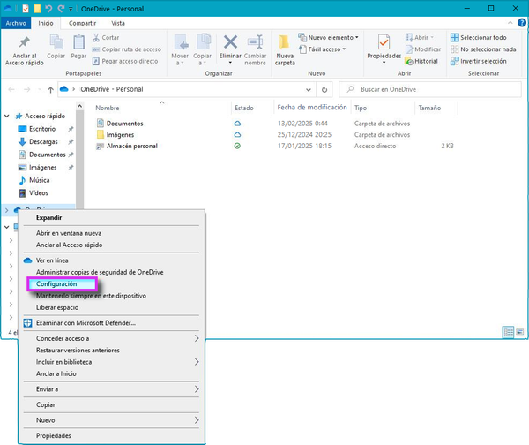This screenshot has width=529, height=445.
Task: Open the quick access toolbar customize dropdown
Action: click(71, 9)
